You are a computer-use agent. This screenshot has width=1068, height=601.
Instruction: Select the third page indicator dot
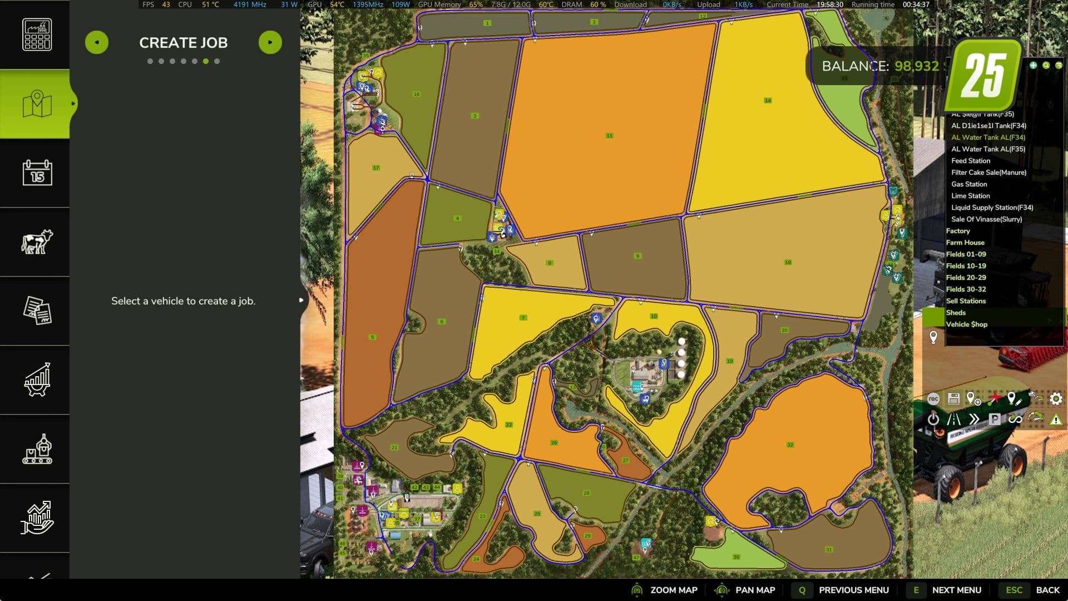pos(172,61)
